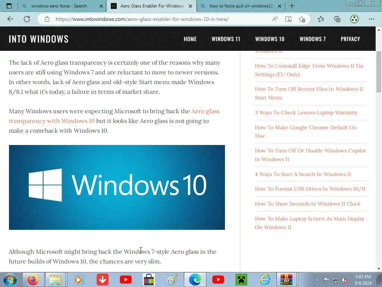
Task: Click the address bar URL
Action: pos(142,19)
